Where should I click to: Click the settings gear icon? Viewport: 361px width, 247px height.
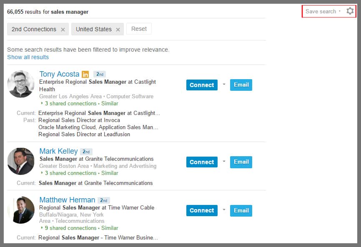[350, 11]
